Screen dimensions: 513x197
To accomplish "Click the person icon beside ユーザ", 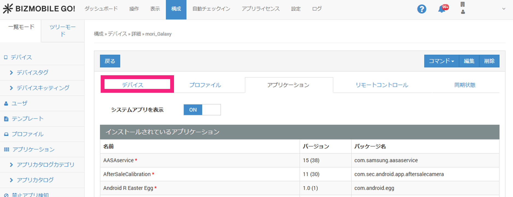I will pyautogui.click(x=6, y=103).
